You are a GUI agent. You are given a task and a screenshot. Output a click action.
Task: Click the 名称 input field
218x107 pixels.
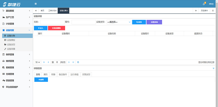coord(52,22)
